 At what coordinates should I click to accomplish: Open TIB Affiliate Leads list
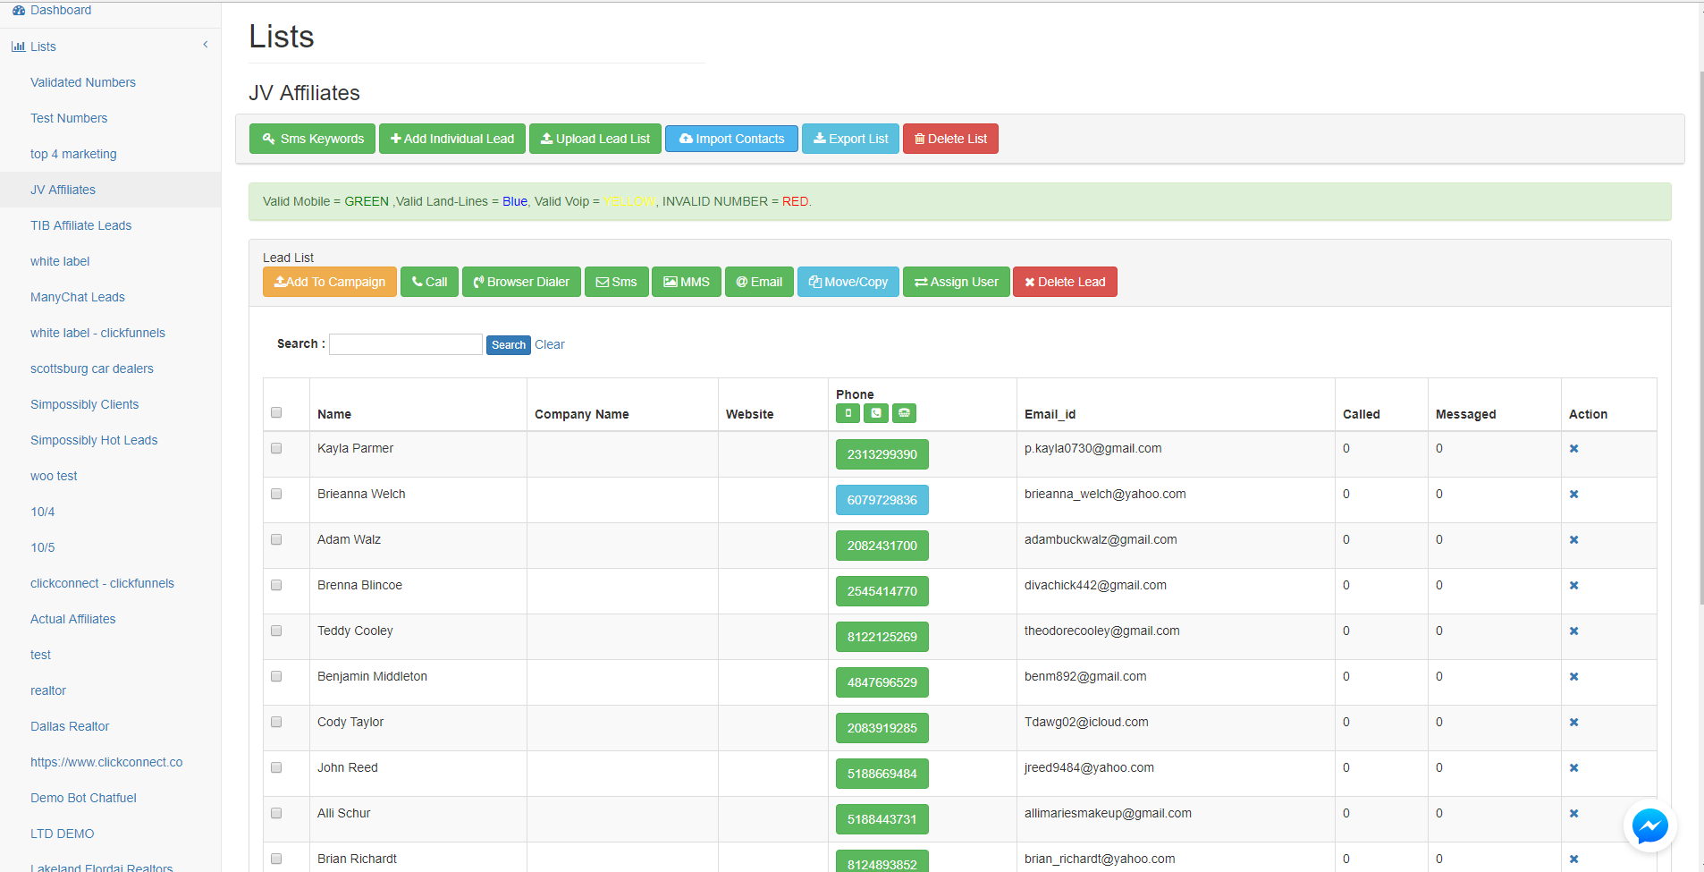coord(80,225)
